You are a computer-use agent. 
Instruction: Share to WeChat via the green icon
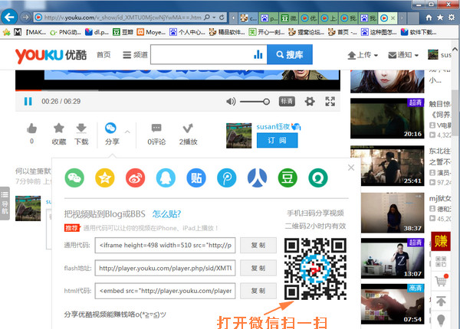click(74, 178)
